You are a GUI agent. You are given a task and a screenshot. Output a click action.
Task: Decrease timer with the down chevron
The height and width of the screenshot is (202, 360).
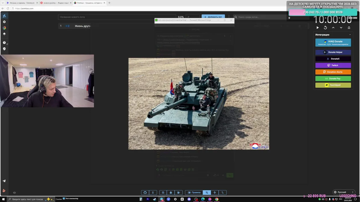pos(341,27)
